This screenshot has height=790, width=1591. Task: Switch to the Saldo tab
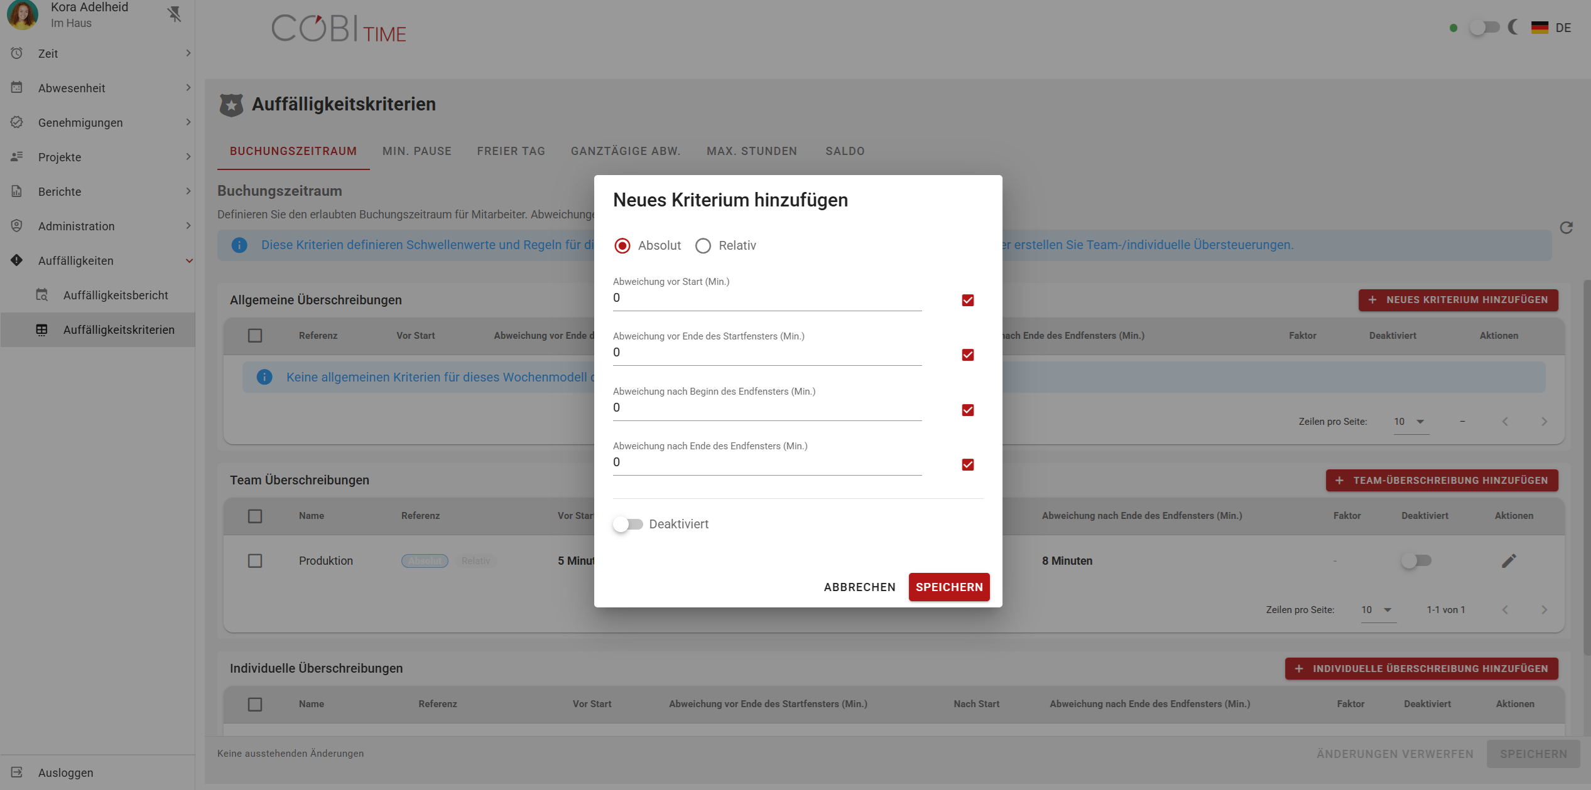pyautogui.click(x=845, y=151)
